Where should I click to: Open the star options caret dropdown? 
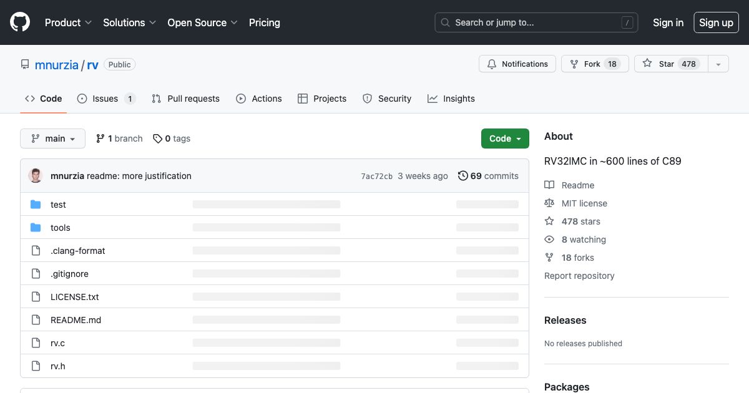coord(718,64)
